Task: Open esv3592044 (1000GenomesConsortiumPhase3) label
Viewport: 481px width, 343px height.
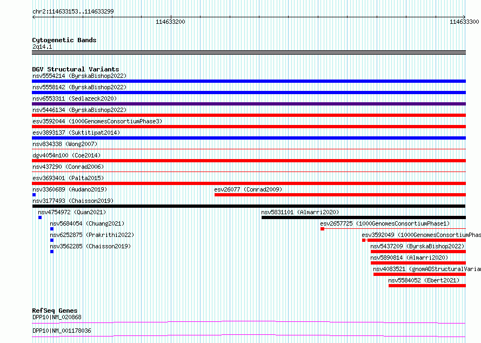Action: pyautogui.click(x=97, y=121)
